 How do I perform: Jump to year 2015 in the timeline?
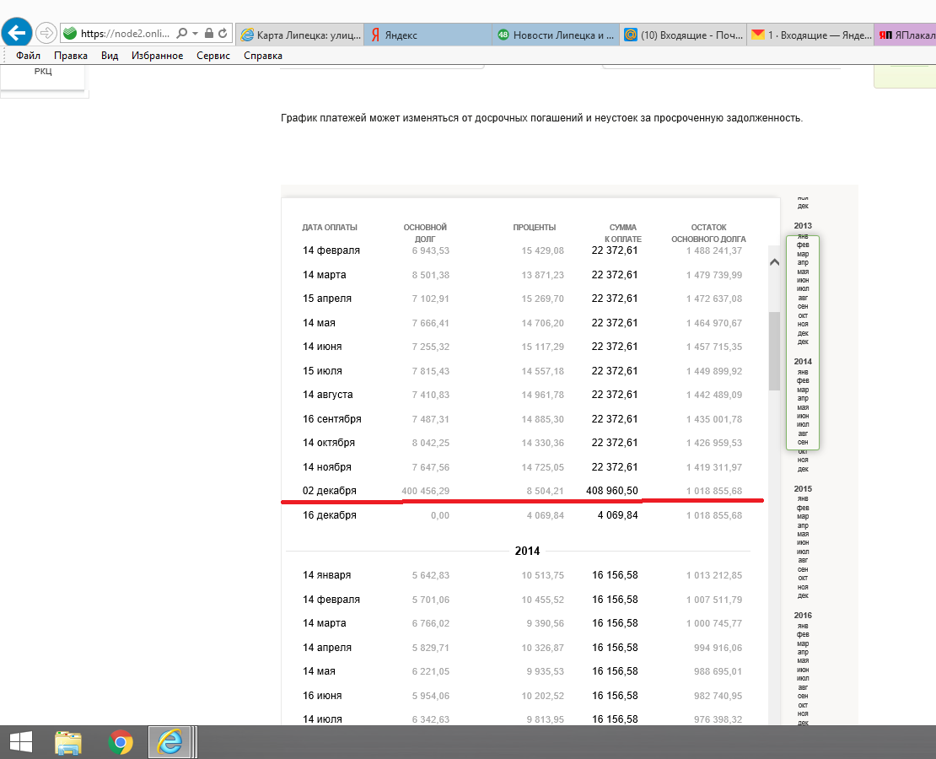coord(803,489)
